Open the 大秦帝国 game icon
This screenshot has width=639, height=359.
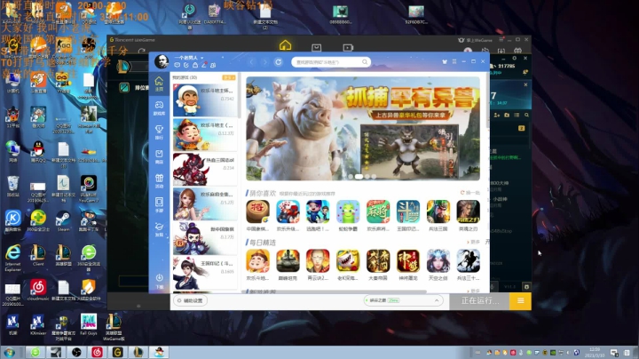tap(378, 261)
